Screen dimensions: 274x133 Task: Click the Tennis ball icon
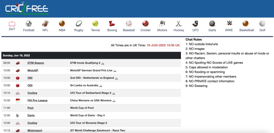click(x=95, y=24)
